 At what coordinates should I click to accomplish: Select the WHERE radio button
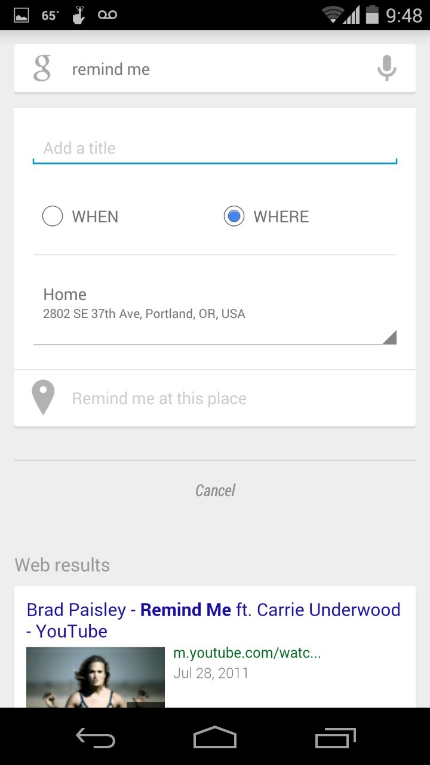234,216
